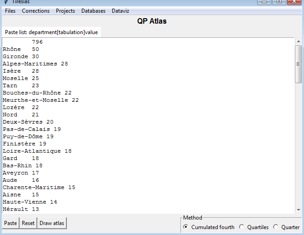
Task: Expand the Dataviz menu
Action: 120,11
